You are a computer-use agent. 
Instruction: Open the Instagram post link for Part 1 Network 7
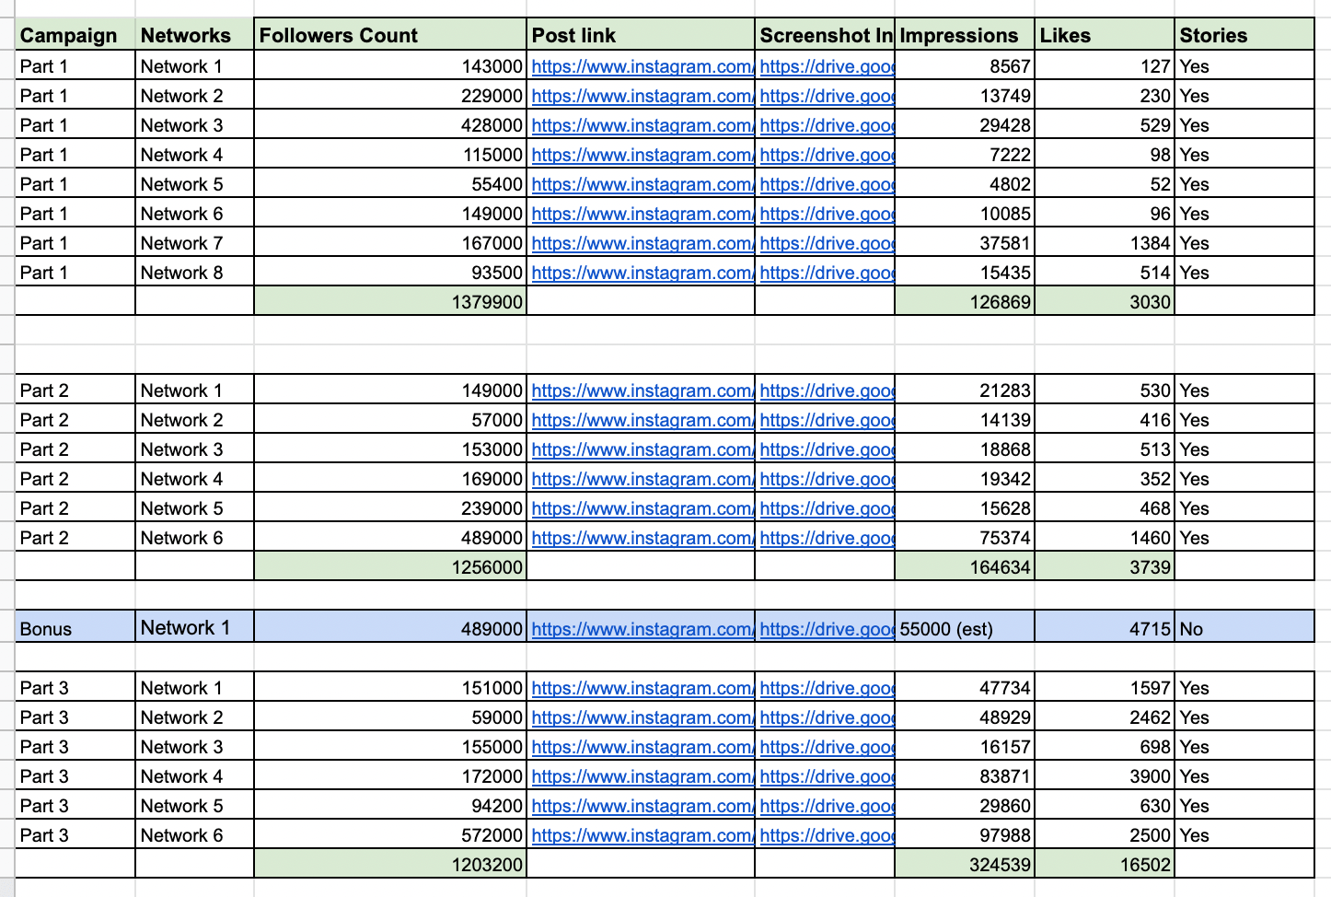click(x=642, y=243)
